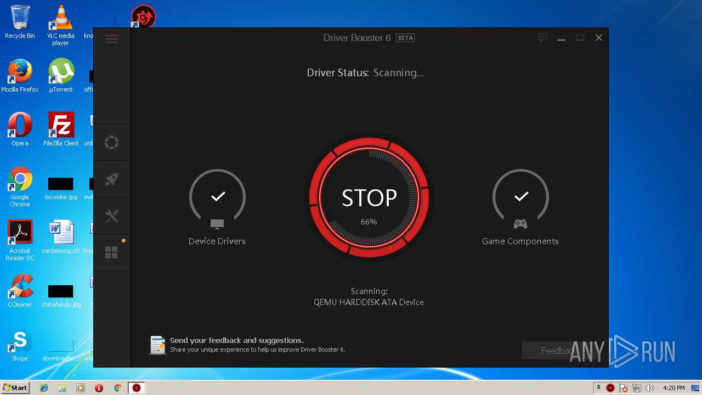Image resolution: width=702 pixels, height=395 pixels.
Task: Open Windows Explorer from the taskbar
Action: (x=62, y=388)
